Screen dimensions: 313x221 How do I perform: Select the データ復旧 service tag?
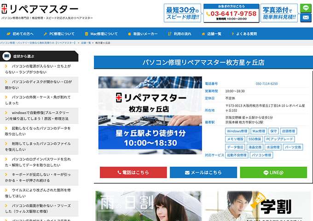[x=235, y=147]
